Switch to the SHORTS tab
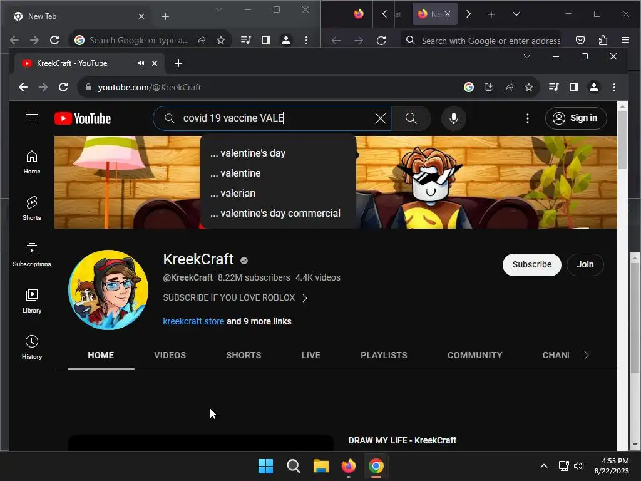 244,355
